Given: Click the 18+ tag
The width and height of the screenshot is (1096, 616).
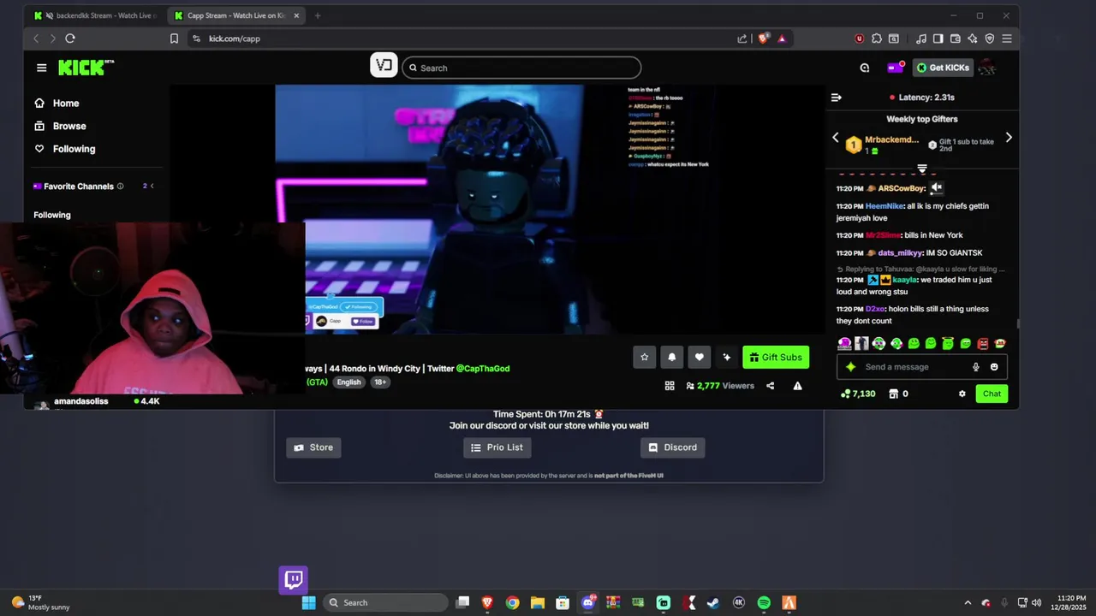Looking at the screenshot, I should 380,382.
